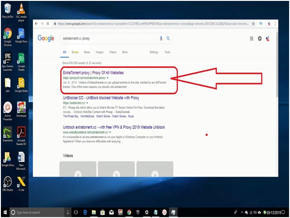The height and width of the screenshot is (218, 290).
Task: Open the Google account avatar
Action: pos(267,38)
